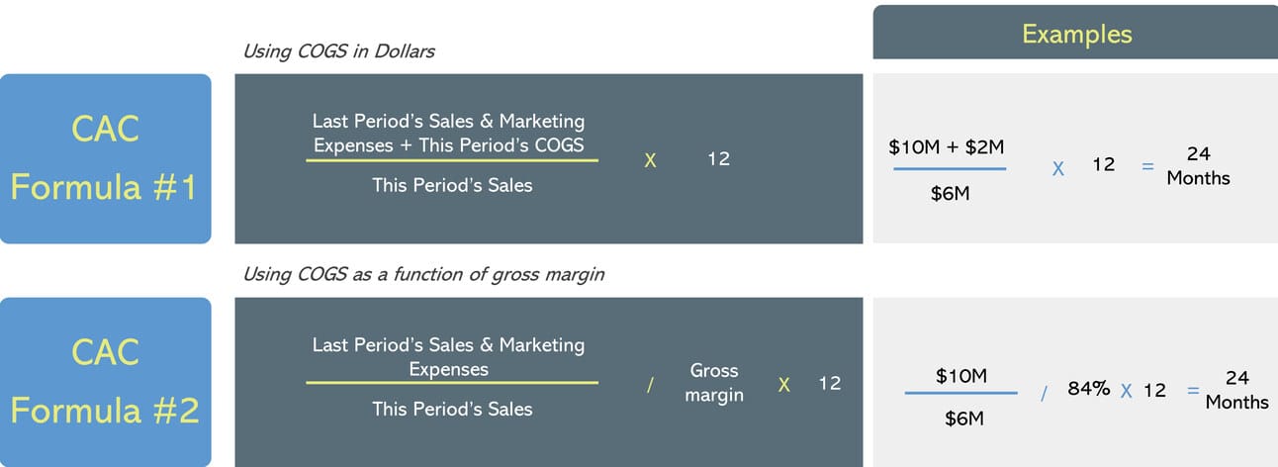Click the numerator text containing "This Period's COGS"
1278x467 pixels.
[x=449, y=134]
